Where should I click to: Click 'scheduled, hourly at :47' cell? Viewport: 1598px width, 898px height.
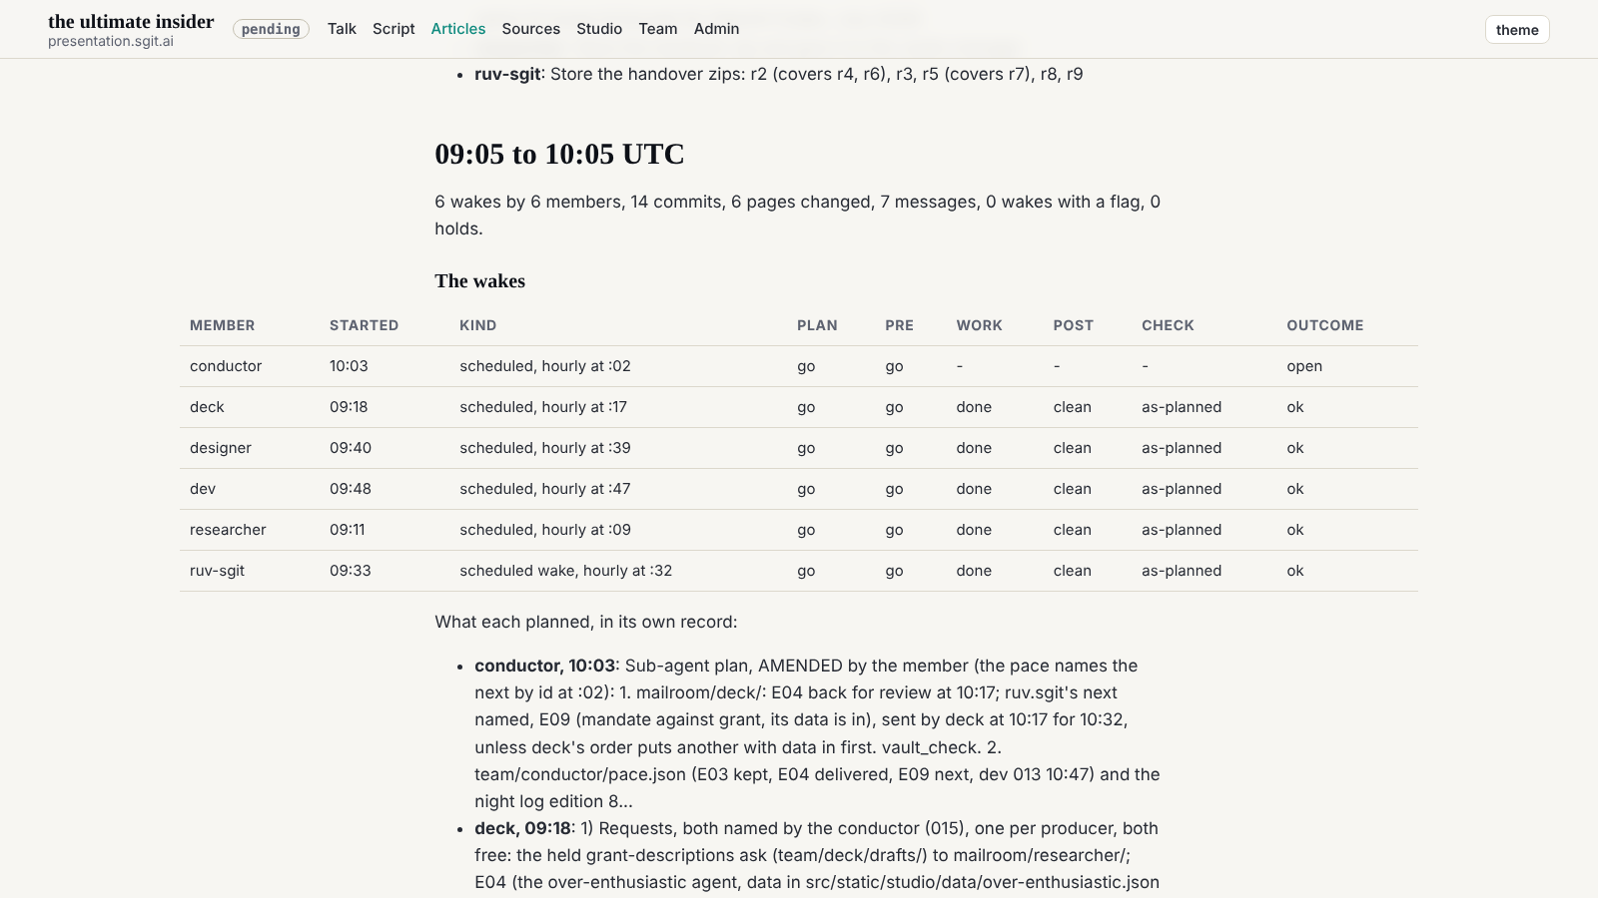(545, 489)
